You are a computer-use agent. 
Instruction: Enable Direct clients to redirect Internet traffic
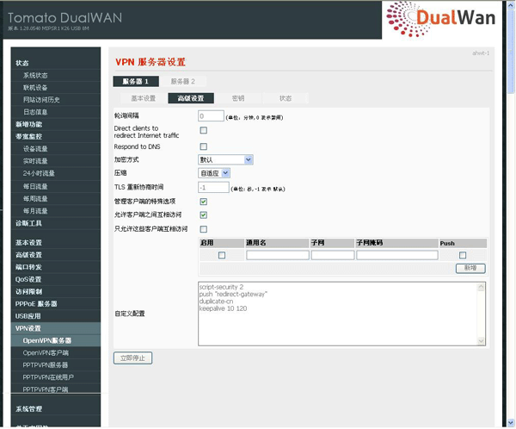(203, 130)
